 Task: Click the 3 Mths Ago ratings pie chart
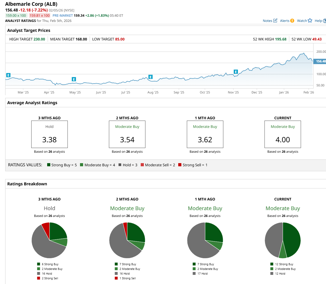[x=50, y=240]
